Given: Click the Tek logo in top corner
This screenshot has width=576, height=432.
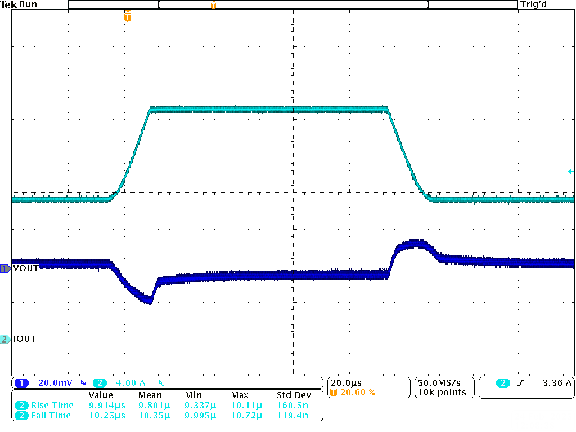Looking at the screenshot, I should 9,4.
